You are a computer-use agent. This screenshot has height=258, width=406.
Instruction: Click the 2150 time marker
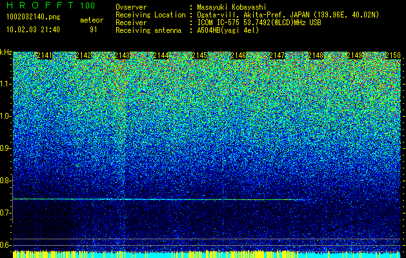pos(393,55)
